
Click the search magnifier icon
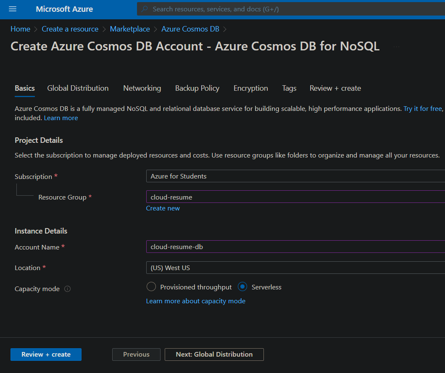tap(145, 9)
